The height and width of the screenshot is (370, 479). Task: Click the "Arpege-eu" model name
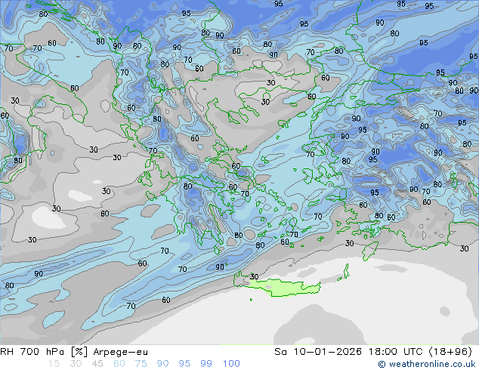120,352
